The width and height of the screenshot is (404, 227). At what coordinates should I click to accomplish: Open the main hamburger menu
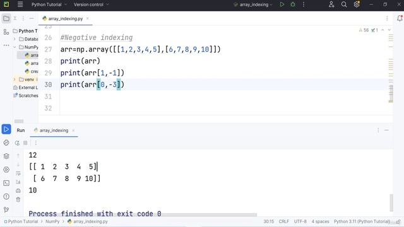[20, 4]
